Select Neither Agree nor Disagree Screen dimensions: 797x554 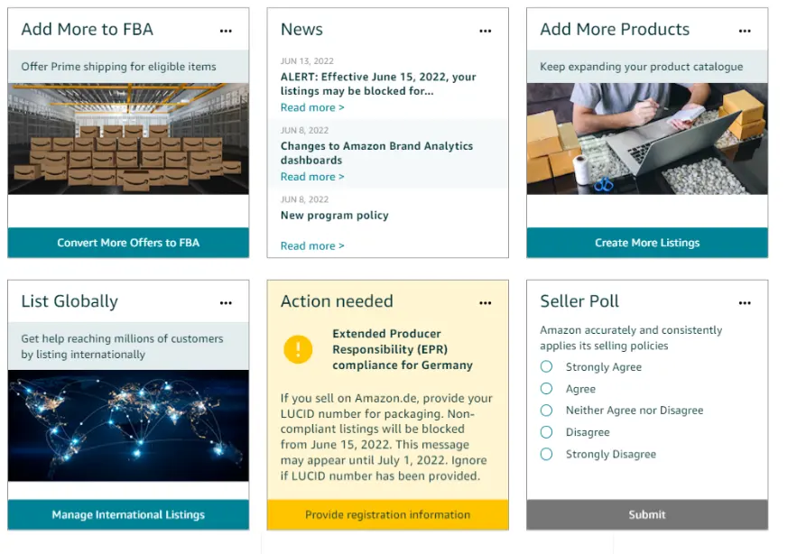point(546,411)
